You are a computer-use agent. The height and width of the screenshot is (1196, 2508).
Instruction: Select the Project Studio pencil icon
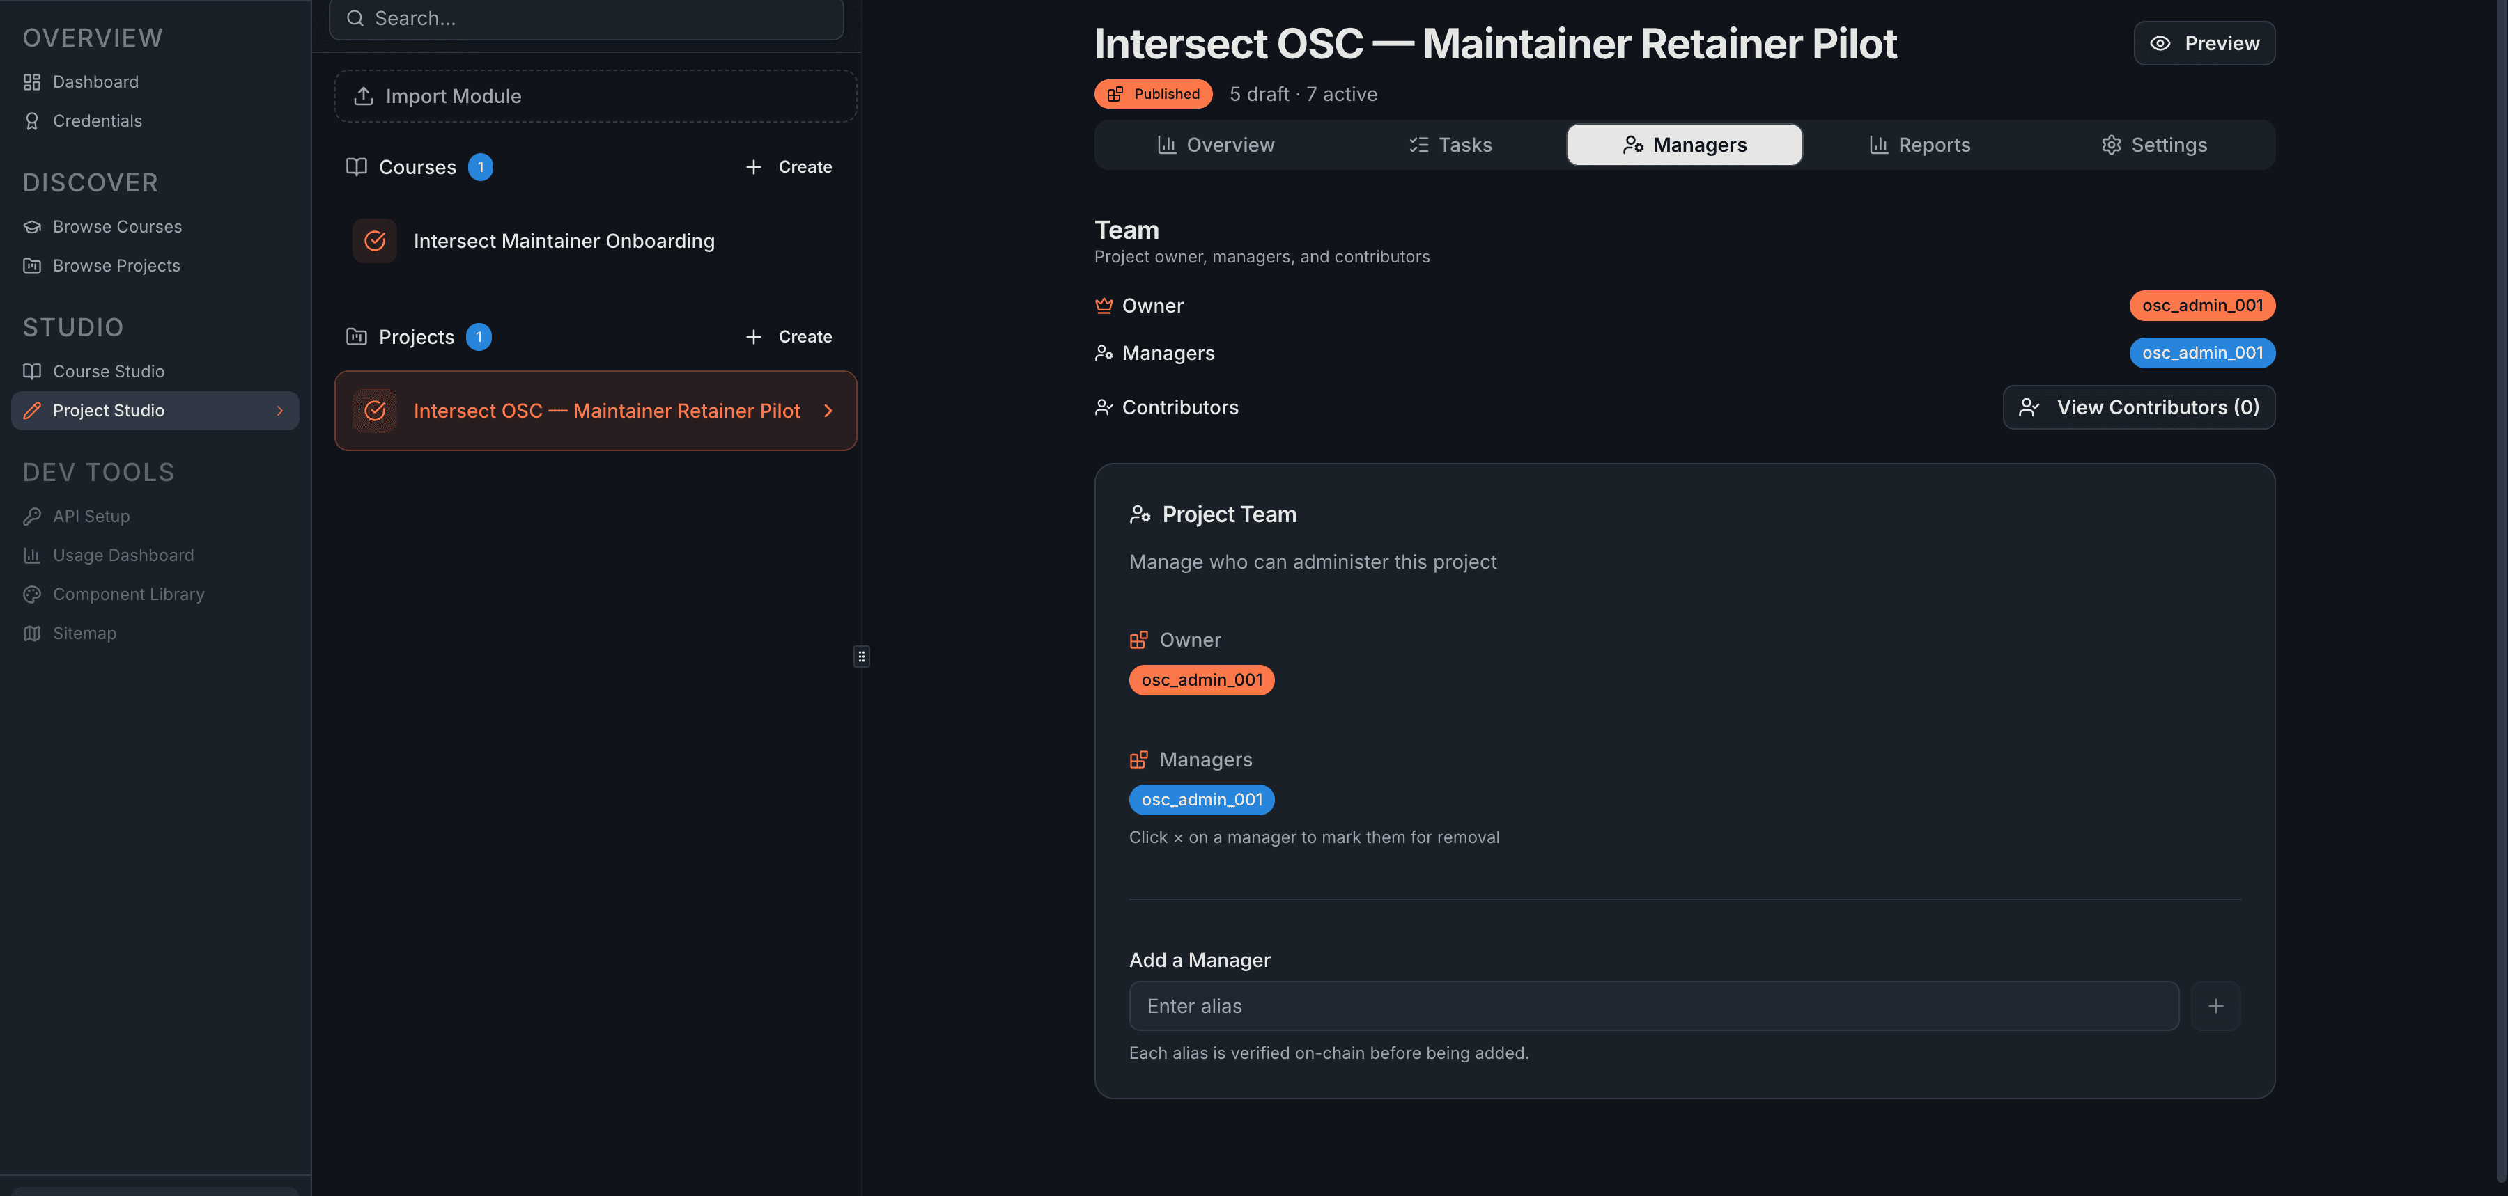(32, 410)
